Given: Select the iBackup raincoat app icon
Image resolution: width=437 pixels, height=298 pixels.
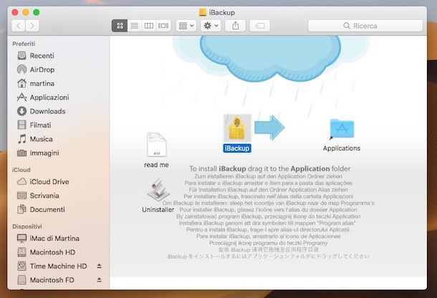Looking at the screenshot, I should (x=237, y=128).
